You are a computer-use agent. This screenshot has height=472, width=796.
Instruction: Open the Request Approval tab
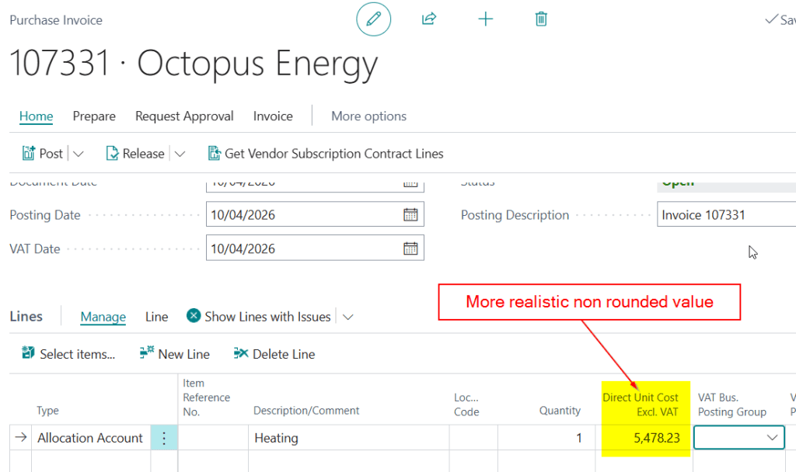coord(184,116)
